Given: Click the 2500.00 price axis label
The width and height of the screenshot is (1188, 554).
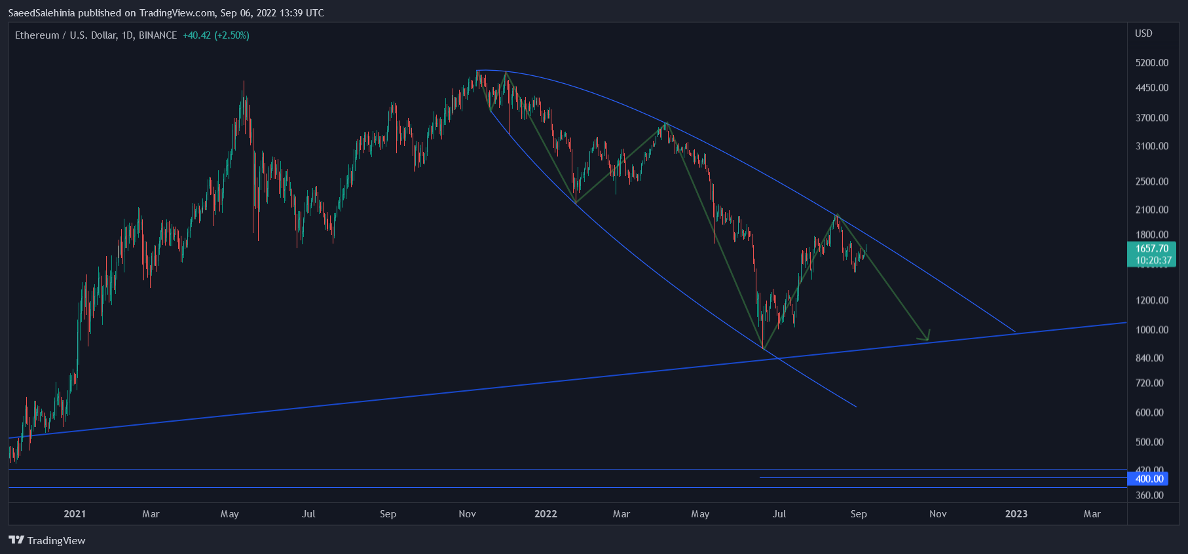Looking at the screenshot, I should [x=1152, y=181].
